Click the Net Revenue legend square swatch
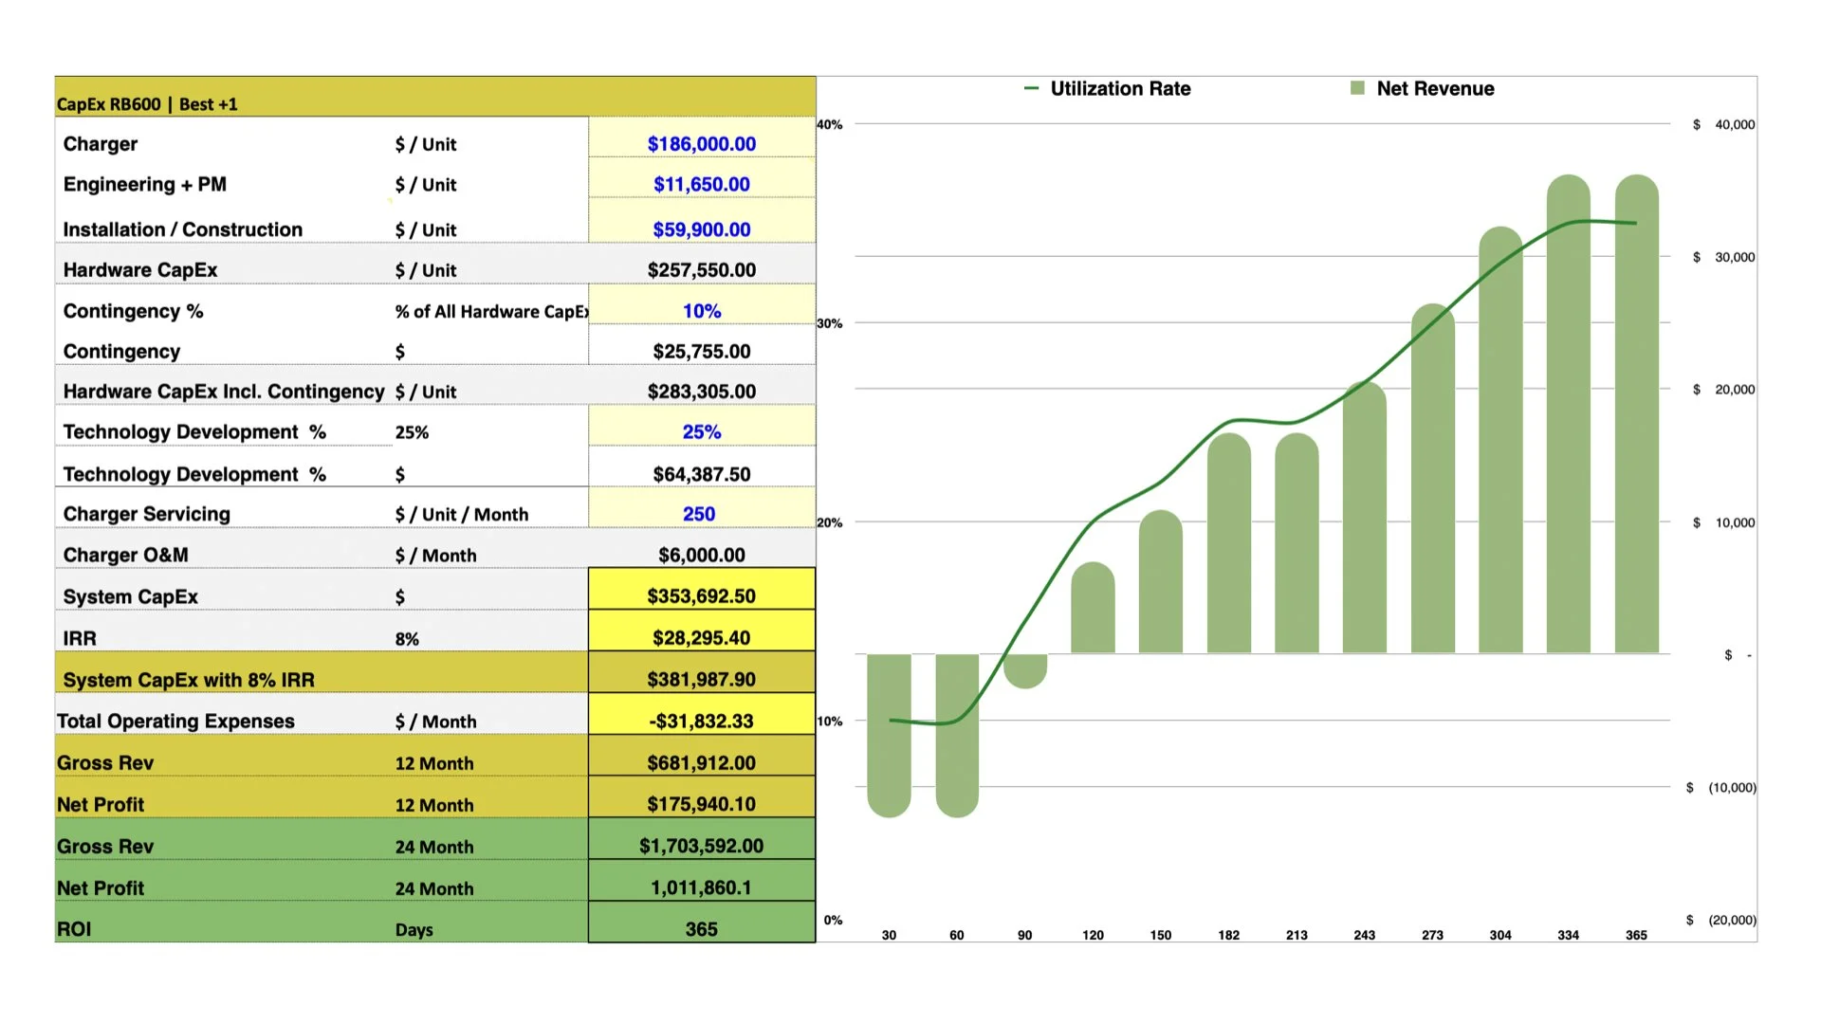 [x=1357, y=88]
